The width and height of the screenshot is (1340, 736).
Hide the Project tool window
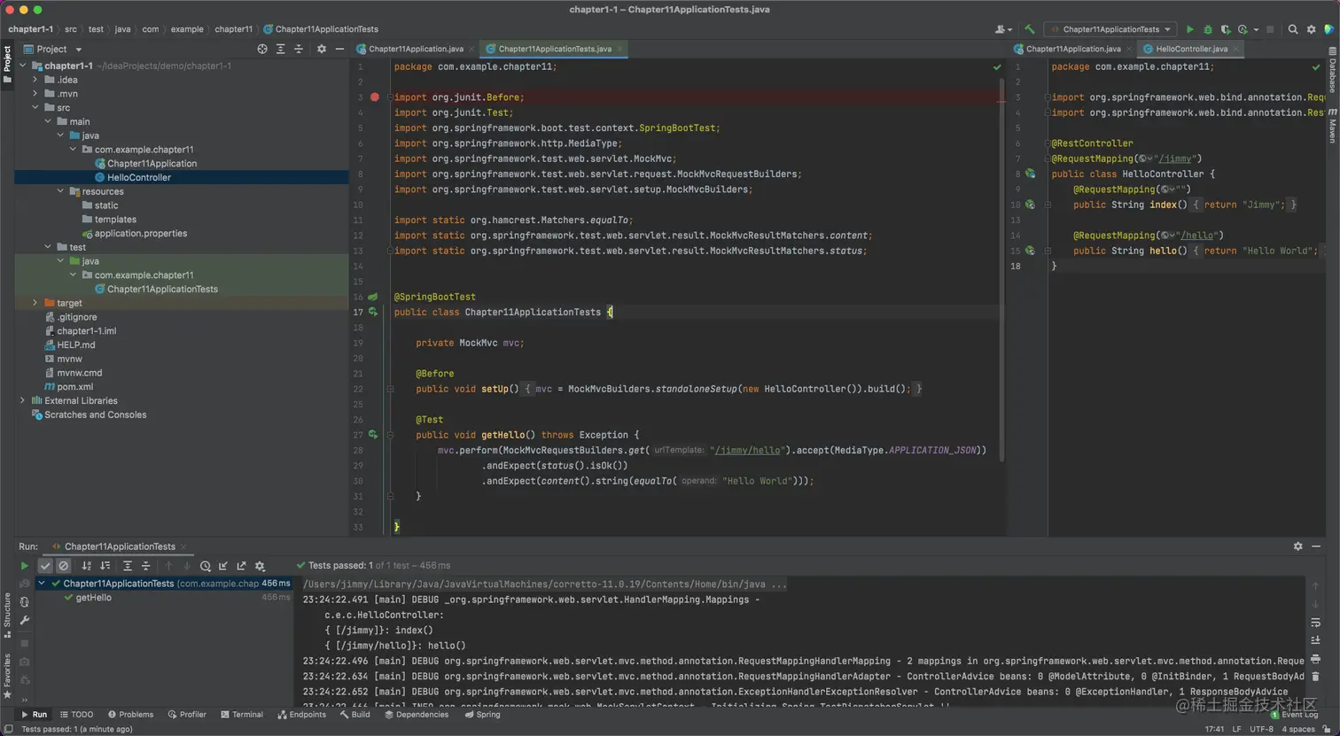pos(339,49)
